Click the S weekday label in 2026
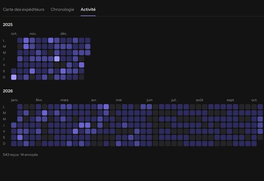This screenshot has height=181, width=264. [x=4, y=137]
